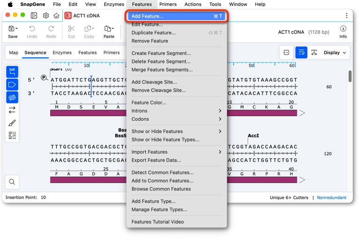The height and width of the screenshot is (243, 358).
Task: Select Show or Hide Feature Types…
Action: point(177,140)
